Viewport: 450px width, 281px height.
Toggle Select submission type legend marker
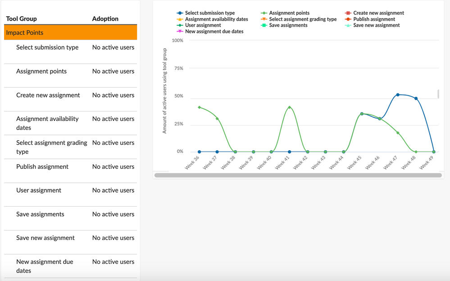click(180, 13)
